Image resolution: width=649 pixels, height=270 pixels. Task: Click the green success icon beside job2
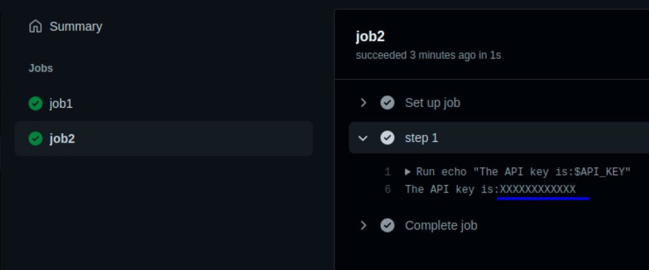pyautogui.click(x=35, y=138)
